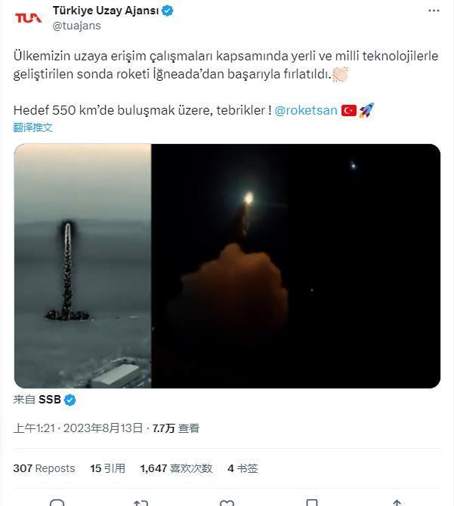The height and width of the screenshot is (506, 454).
Task: Open the 4 书签 bookmarks count
Action: point(242,468)
